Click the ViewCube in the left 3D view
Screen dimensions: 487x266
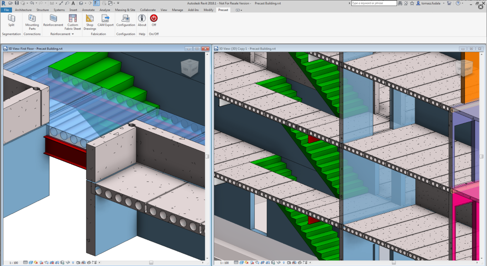pos(189,68)
